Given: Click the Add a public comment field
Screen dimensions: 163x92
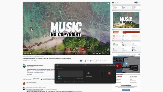Looking at the screenshot, I should [40, 83].
